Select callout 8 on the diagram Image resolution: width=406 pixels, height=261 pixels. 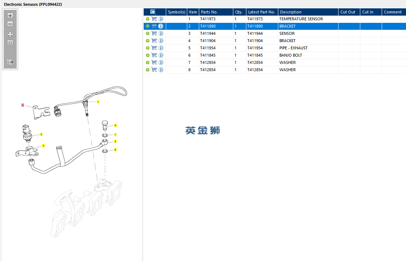[115, 150]
